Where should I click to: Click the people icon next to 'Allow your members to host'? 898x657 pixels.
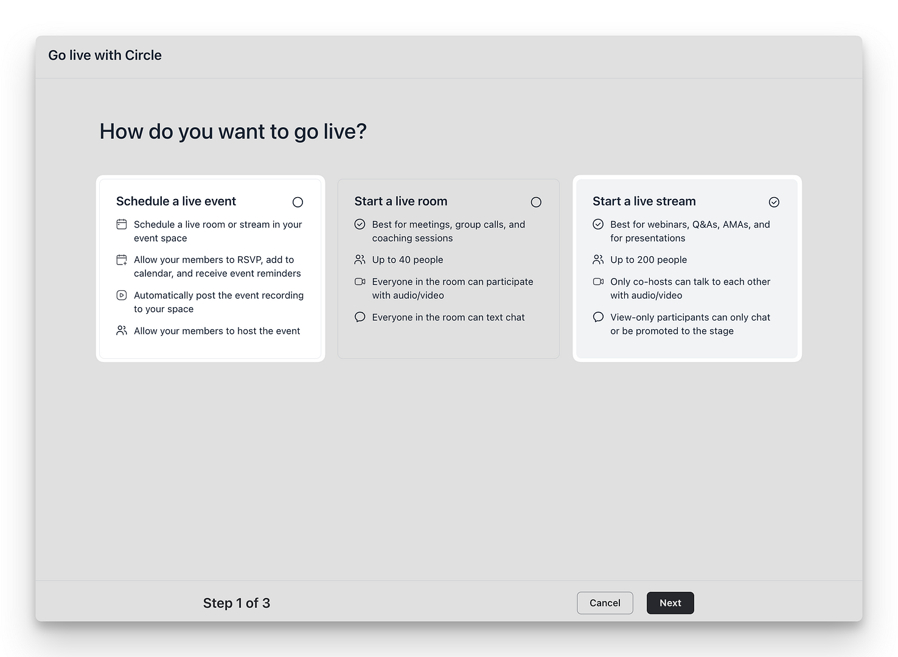pyautogui.click(x=121, y=330)
